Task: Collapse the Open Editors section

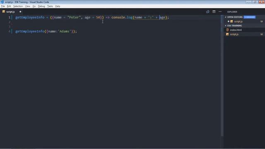Action: coord(235,17)
